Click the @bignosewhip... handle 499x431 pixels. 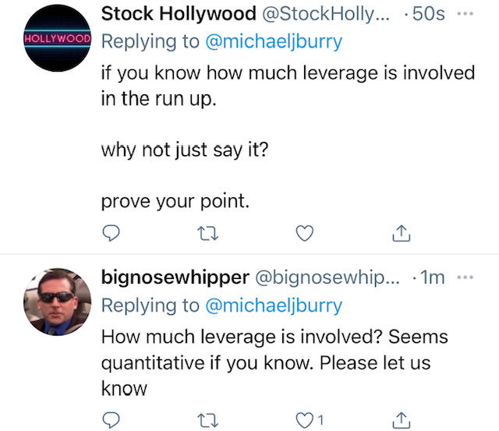(328, 277)
